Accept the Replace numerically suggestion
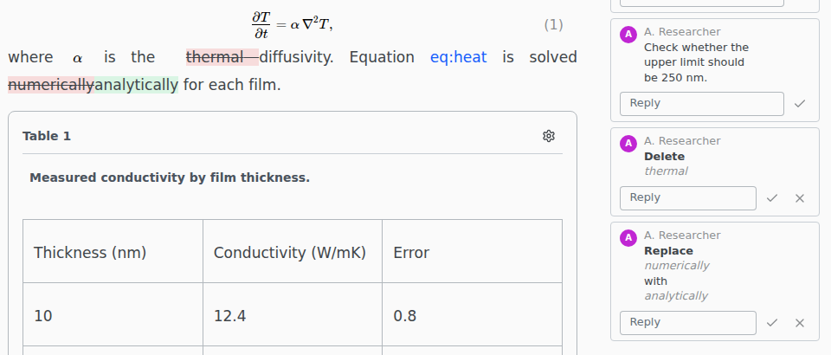Image resolution: width=831 pixels, height=355 pixels. tap(772, 323)
